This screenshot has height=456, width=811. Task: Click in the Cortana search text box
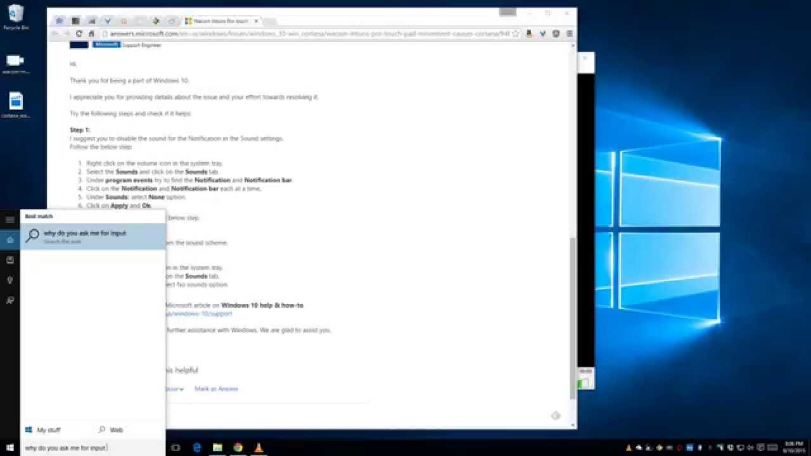point(93,448)
